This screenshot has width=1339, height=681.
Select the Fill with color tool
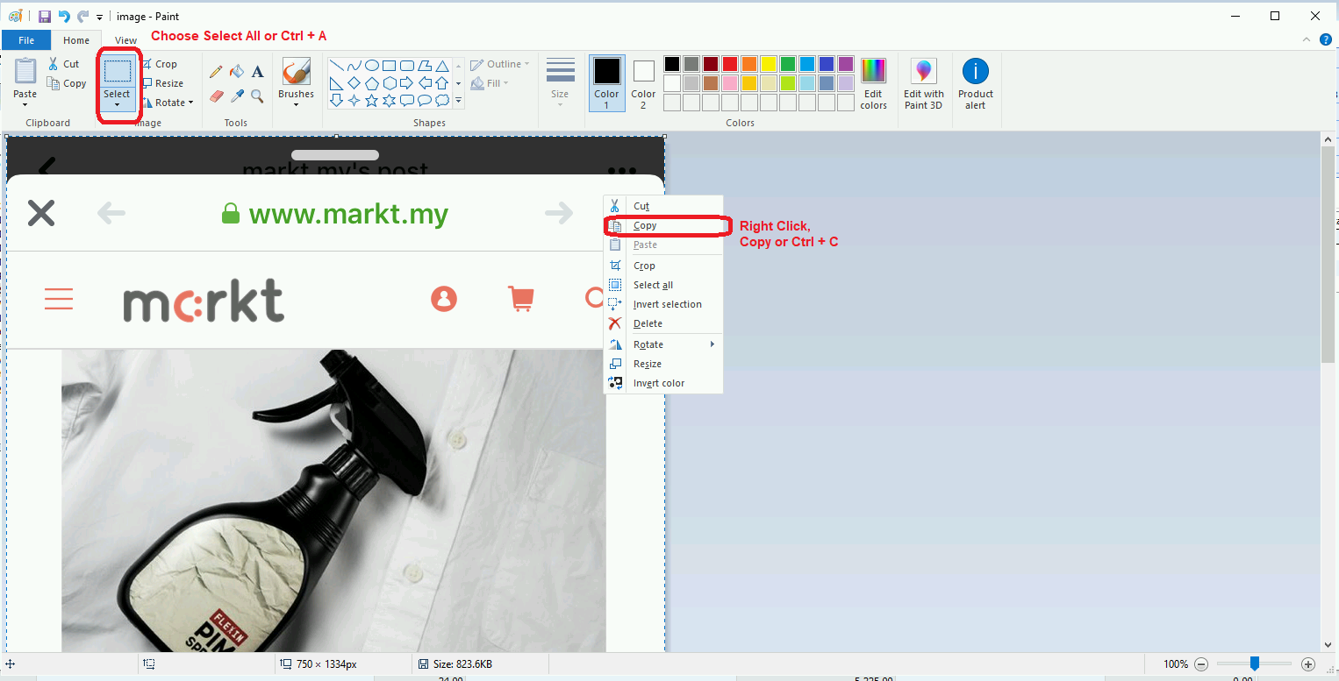point(236,70)
